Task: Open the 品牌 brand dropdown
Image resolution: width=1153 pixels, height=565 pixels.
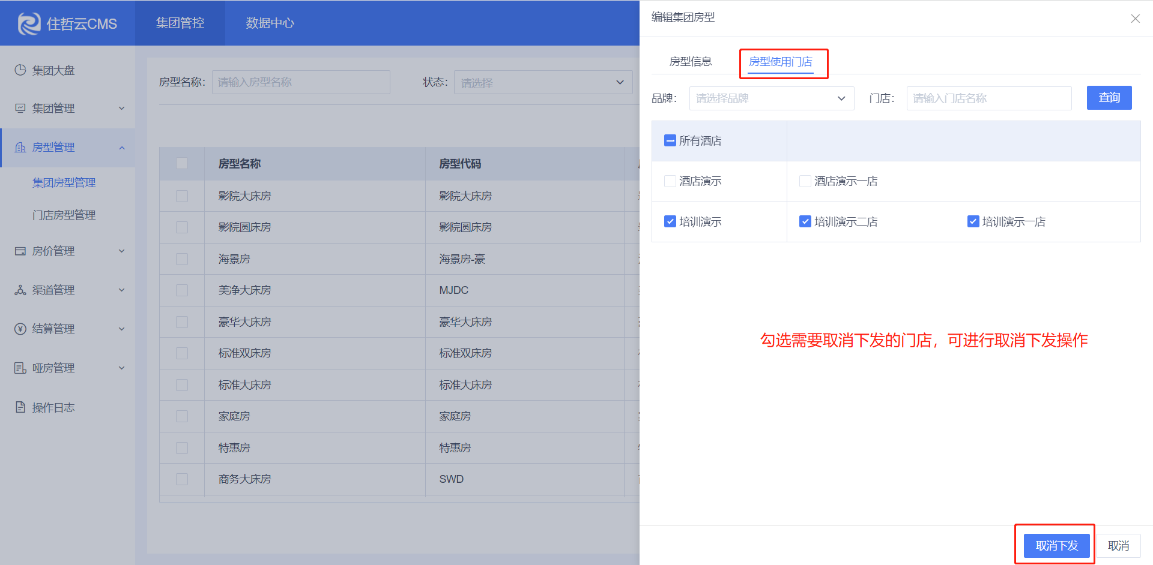Action: tap(772, 98)
